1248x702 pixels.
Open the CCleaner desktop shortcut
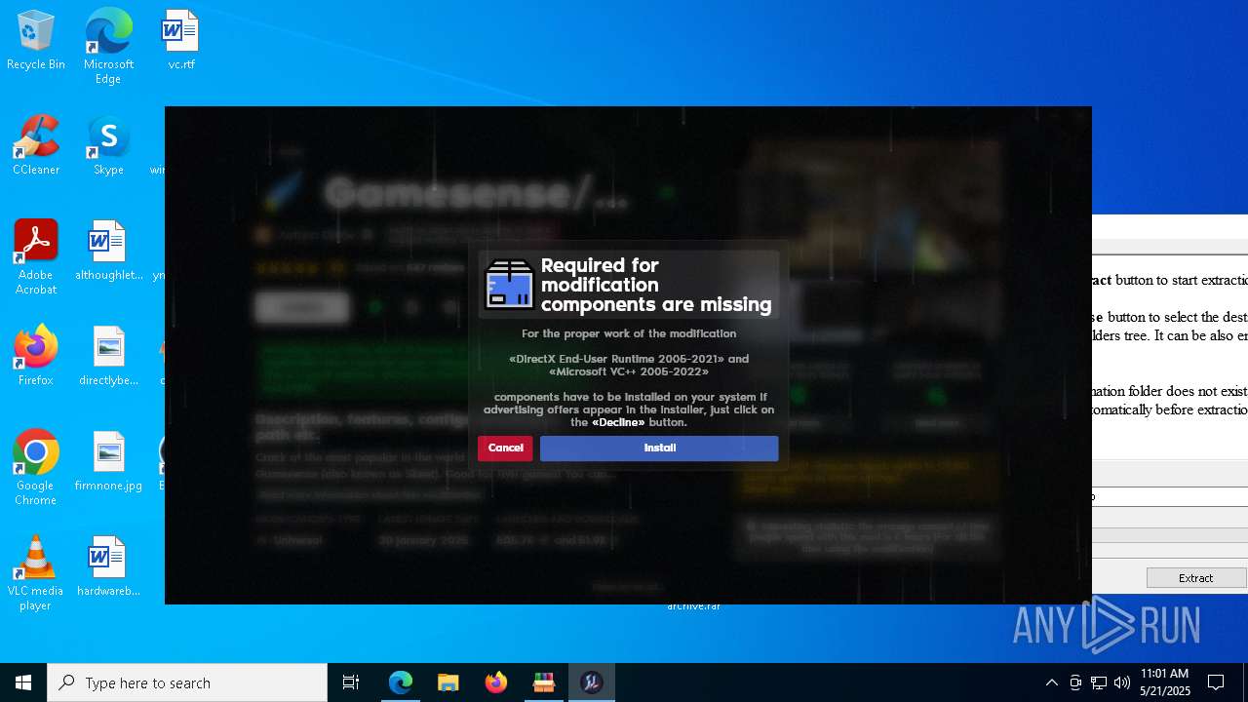[x=36, y=145]
